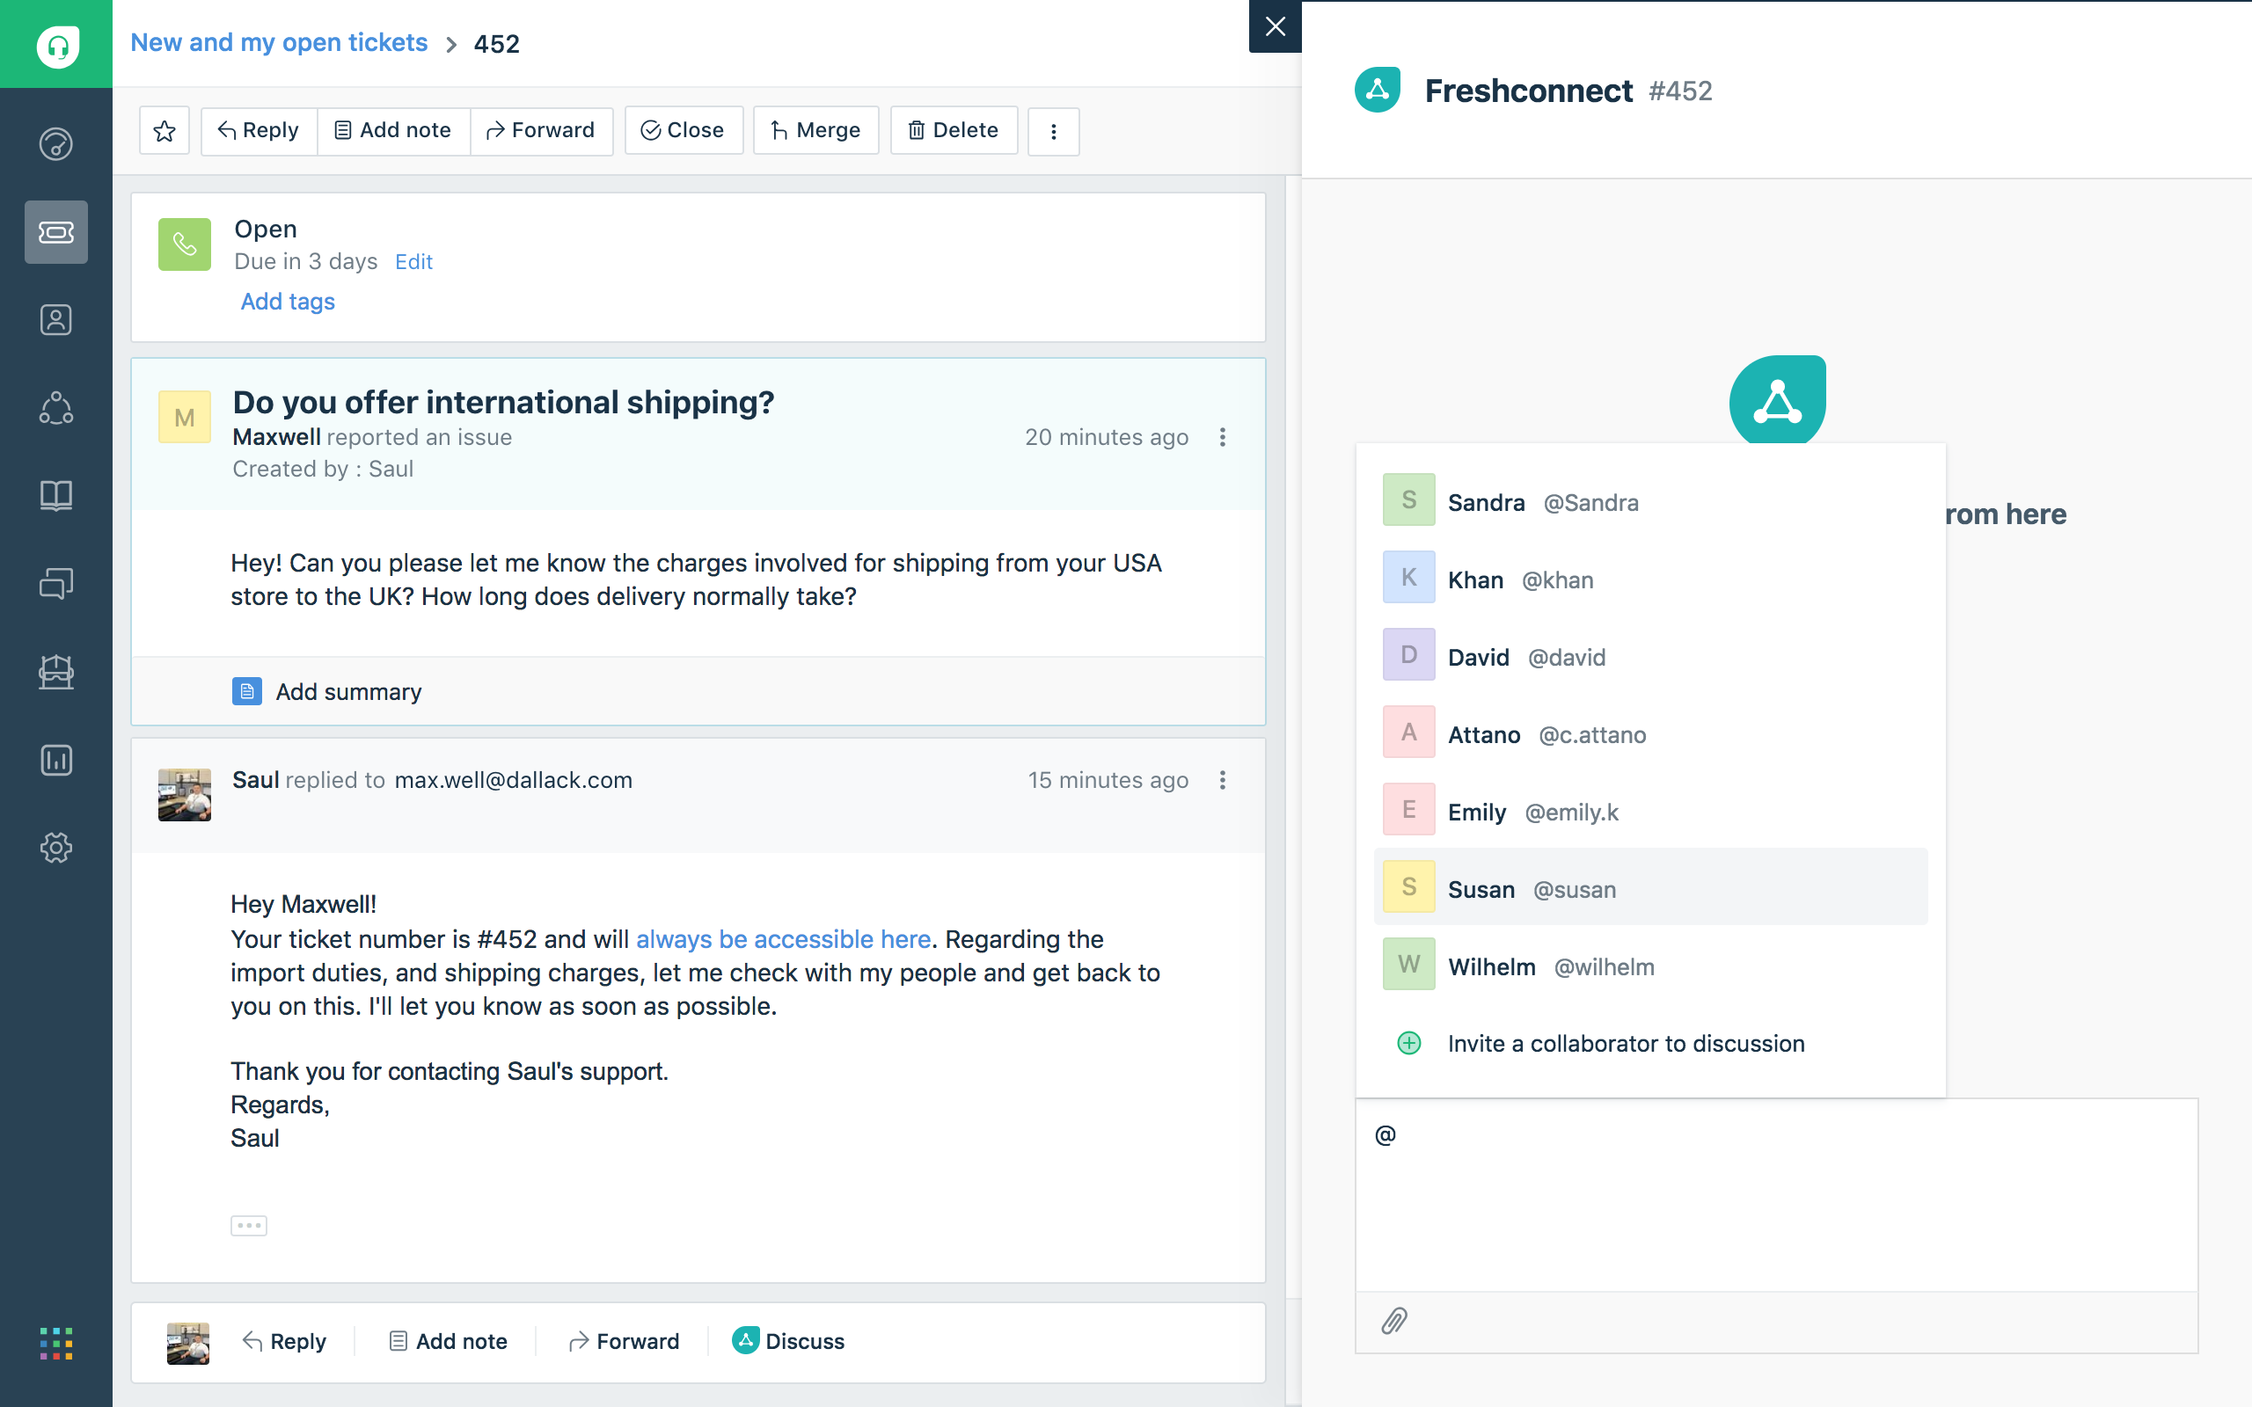Viewport: 2252px width, 1407px height.
Task: Open the Dashboard icon in the sidebar
Action: 55,144
